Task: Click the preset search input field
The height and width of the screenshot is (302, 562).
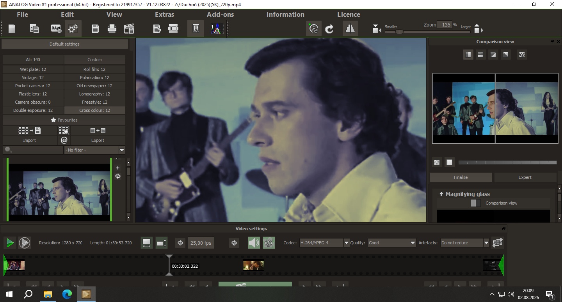Action: pyautogui.click(x=33, y=150)
